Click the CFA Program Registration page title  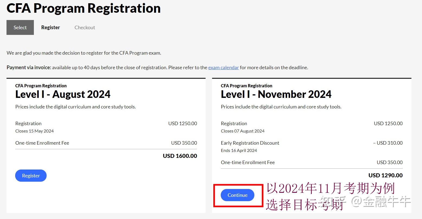[83, 8]
